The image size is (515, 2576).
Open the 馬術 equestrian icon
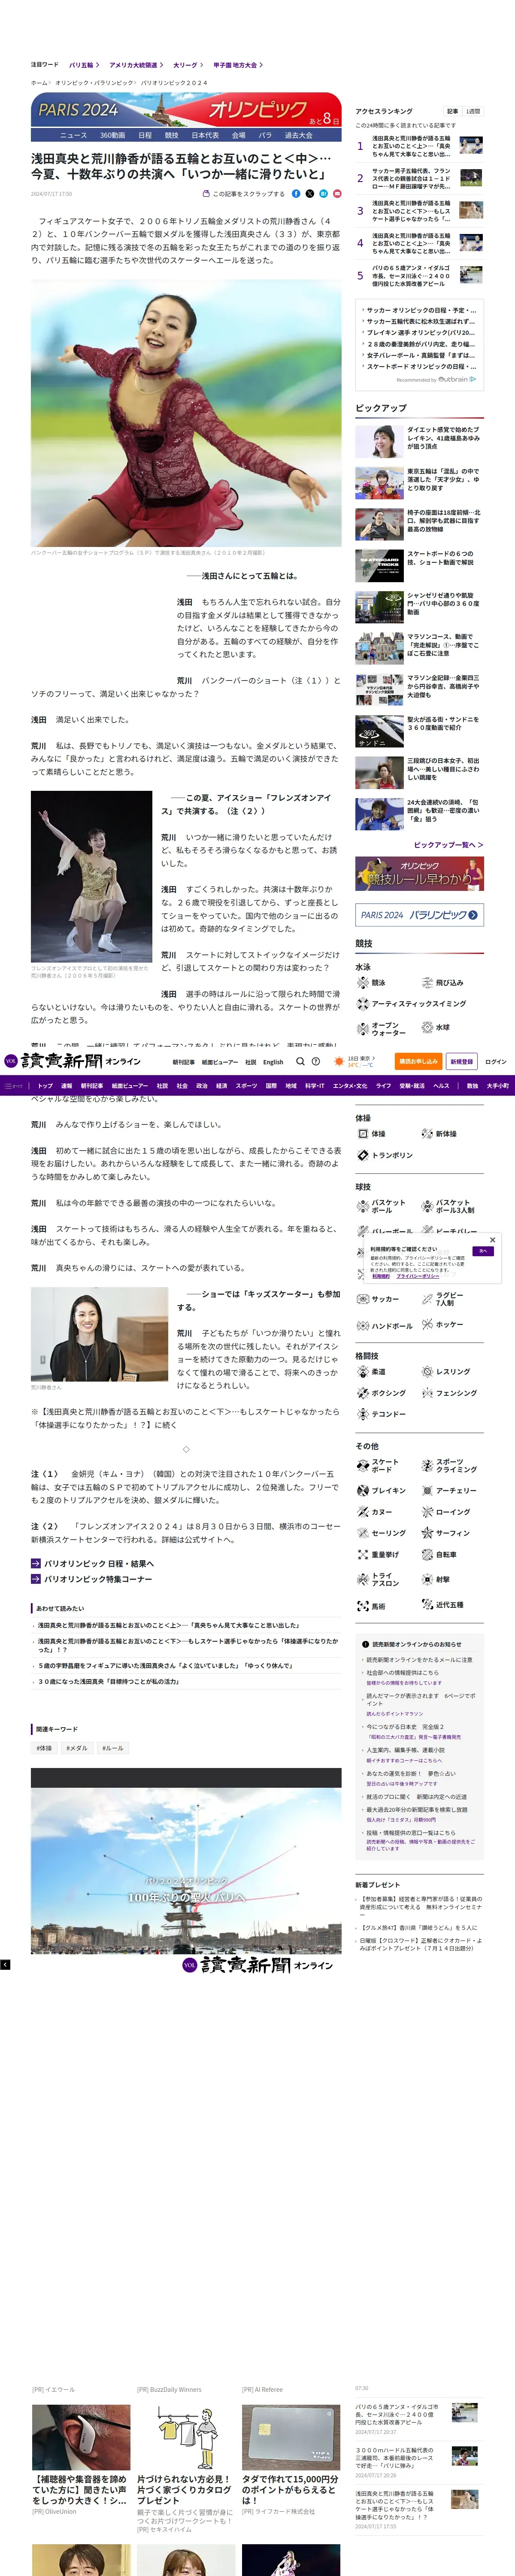(x=363, y=1606)
